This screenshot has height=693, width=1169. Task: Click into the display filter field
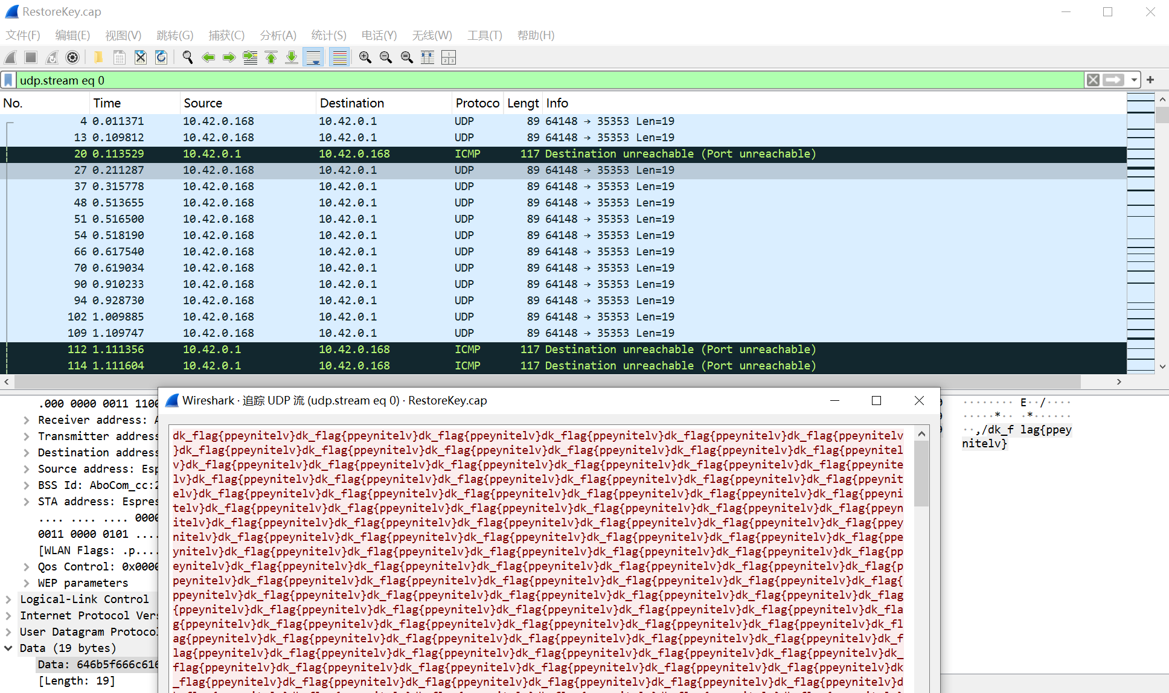coord(549,80)
